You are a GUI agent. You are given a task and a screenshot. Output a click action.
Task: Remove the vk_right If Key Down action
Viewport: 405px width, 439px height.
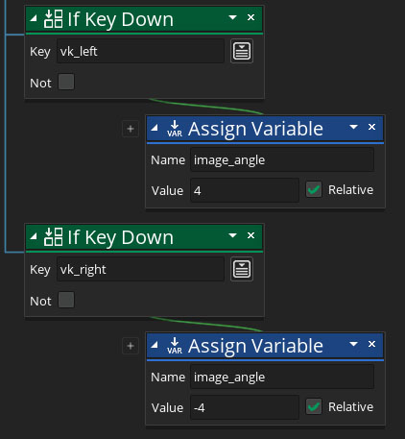(x=250, y=235)
